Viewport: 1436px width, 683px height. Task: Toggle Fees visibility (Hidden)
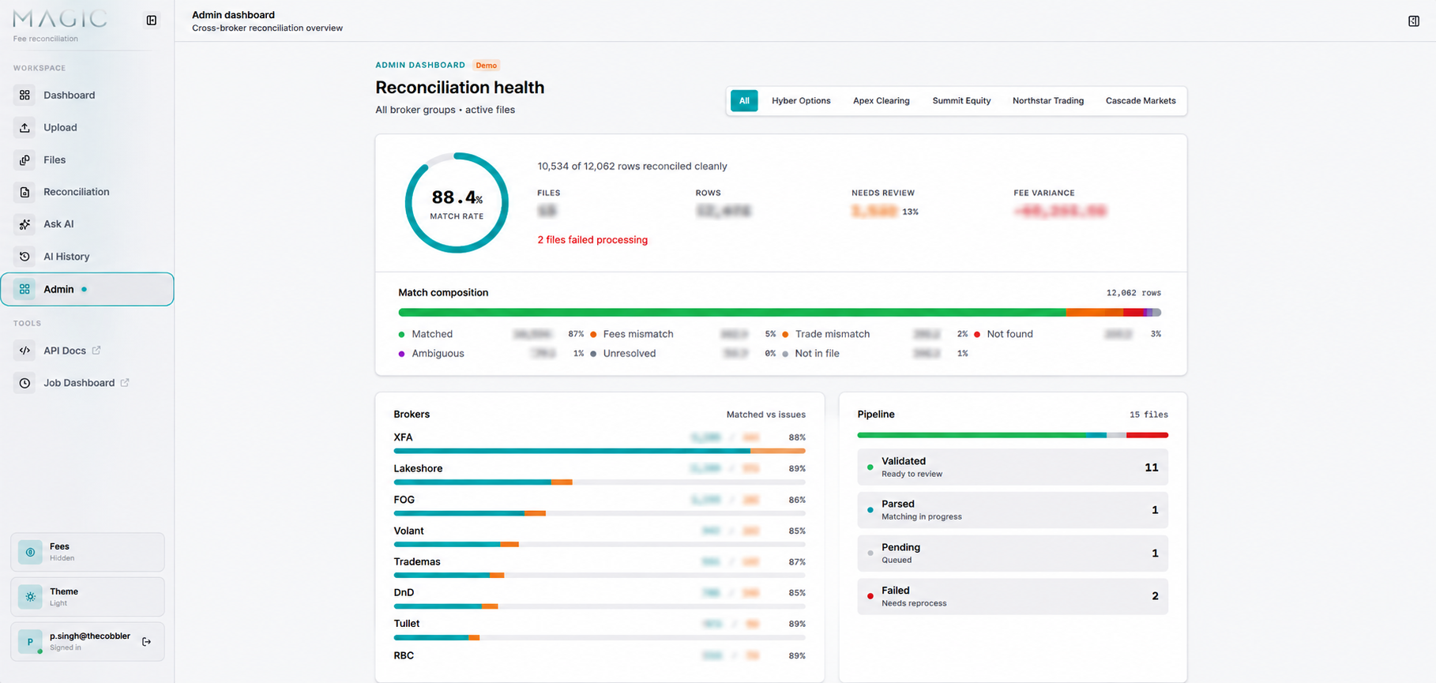click(88, 552)
